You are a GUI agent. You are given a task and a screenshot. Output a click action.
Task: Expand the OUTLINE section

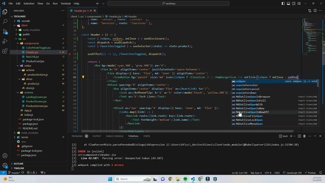(18, 164)
